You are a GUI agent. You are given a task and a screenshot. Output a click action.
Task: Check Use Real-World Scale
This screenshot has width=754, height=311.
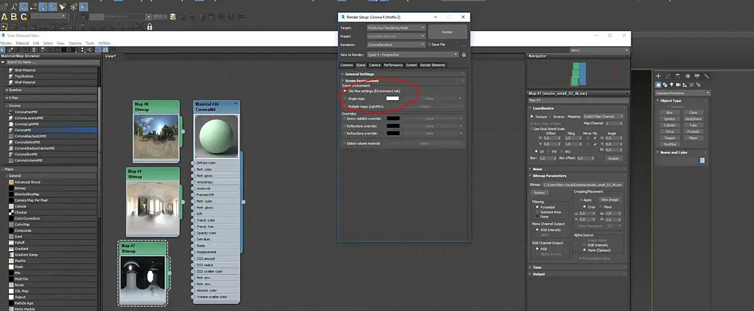(532, 129)
